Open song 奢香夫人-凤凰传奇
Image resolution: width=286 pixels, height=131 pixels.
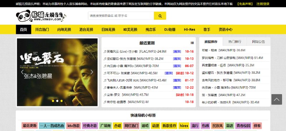pos(132,88)
